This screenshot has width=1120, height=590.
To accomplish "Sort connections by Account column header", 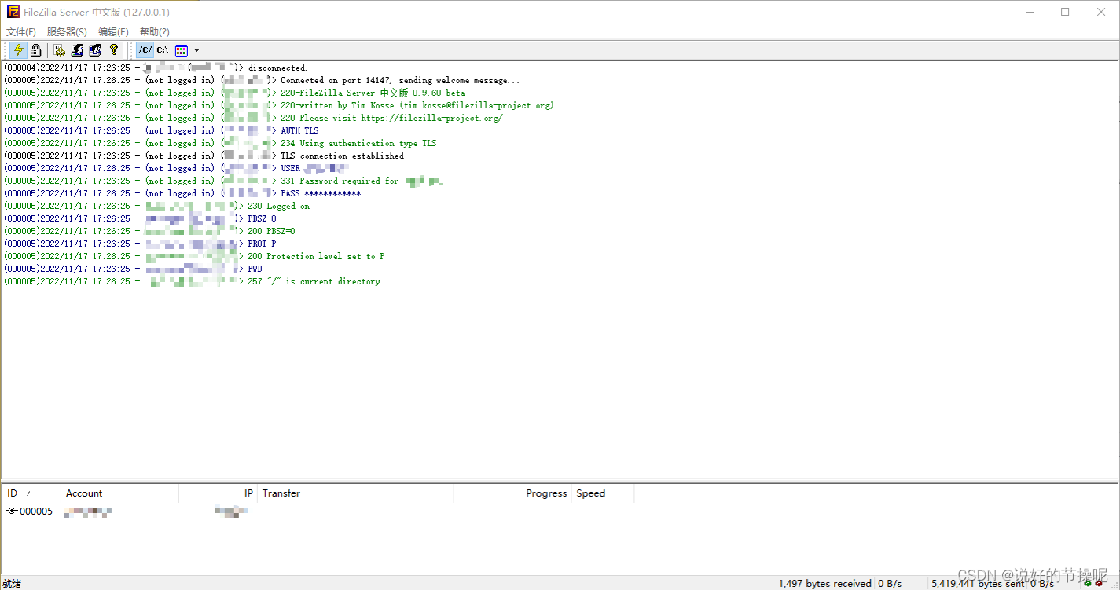I will point(119,493).
